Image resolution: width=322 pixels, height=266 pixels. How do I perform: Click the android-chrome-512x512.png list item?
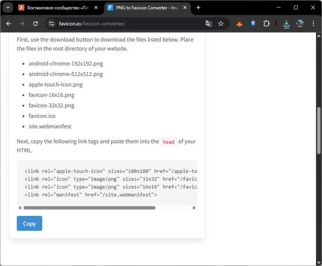click(66, 74)
